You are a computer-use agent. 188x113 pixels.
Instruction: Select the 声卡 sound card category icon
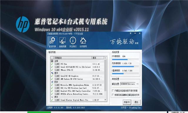click(x=52, y=97)
